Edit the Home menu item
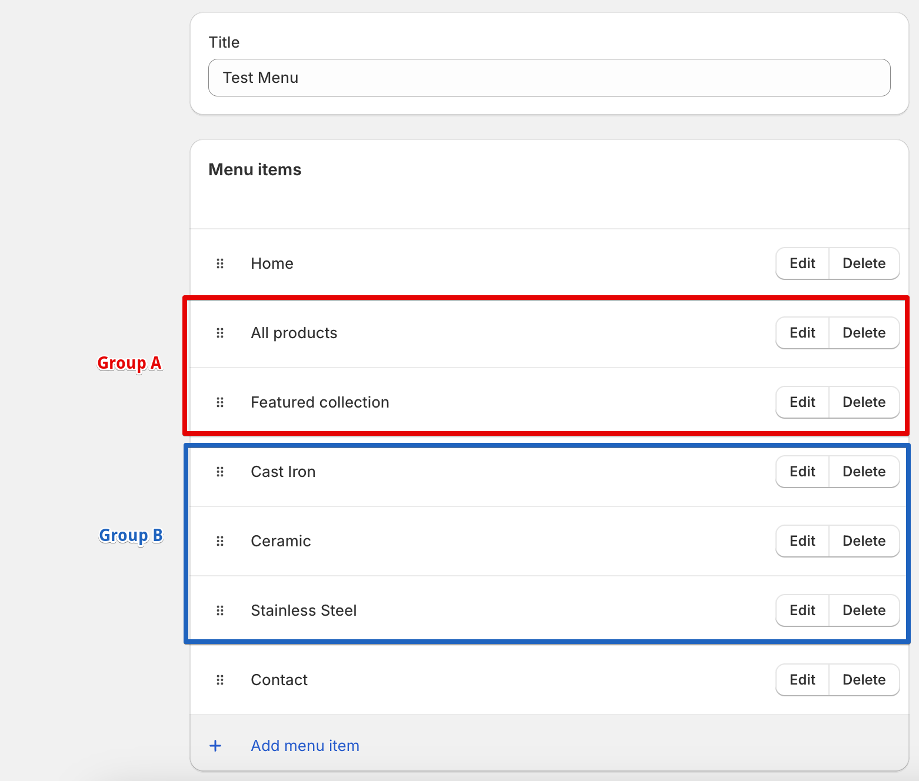919x781 pixels. (x=802, y=263)
